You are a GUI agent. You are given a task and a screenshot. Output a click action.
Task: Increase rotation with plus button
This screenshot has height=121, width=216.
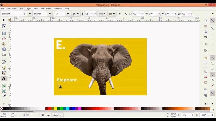coord(212,115)
